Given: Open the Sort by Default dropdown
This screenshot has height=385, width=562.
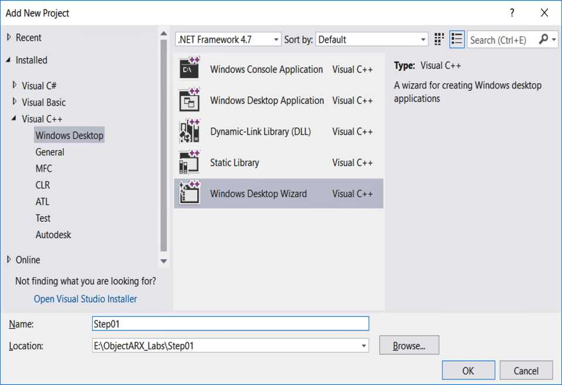Looking at the screenshot, I should [x=372, y=39].
